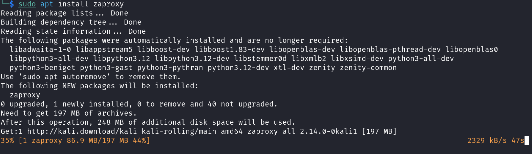Click the 'sudo apt autoremove' suggestion text

(x=64, y=77)
